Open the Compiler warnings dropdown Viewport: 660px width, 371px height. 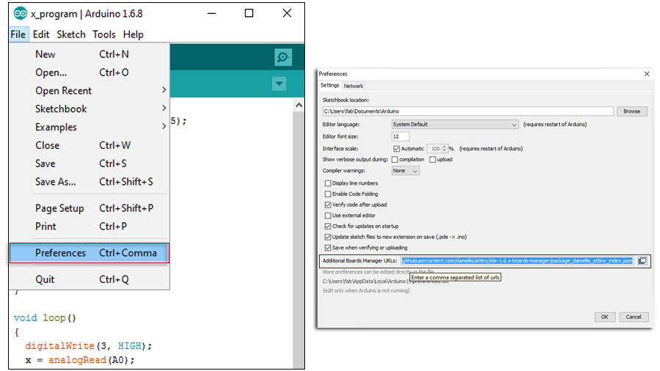pos(406,171)
